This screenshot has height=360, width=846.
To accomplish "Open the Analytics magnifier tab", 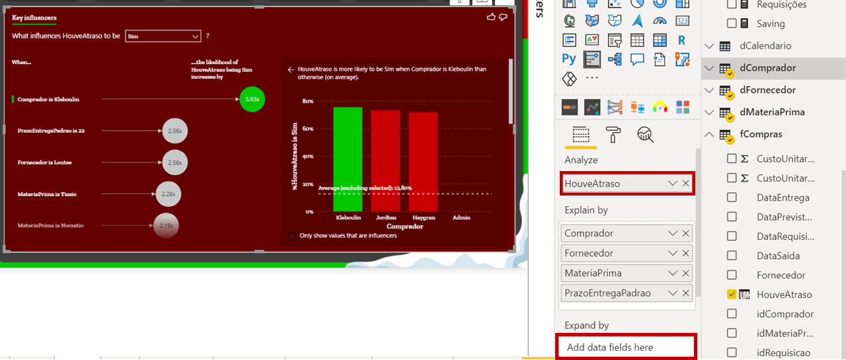I will tap(645, 135).
